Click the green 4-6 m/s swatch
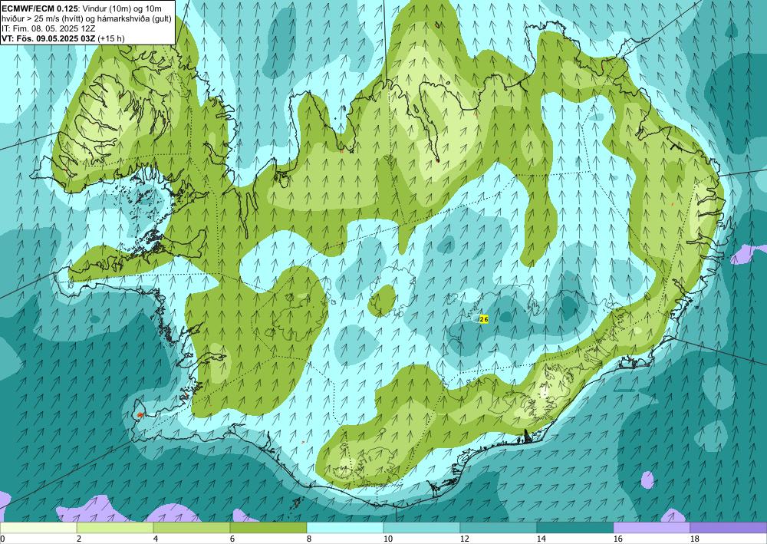767x544 pixels. point(191,528)
